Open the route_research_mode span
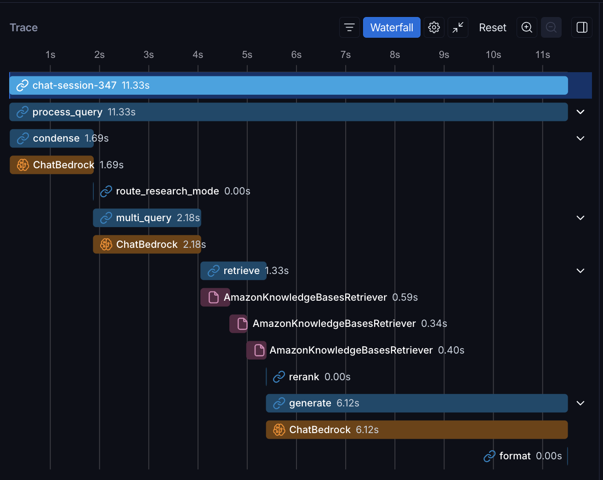 (x=167, y=191)
